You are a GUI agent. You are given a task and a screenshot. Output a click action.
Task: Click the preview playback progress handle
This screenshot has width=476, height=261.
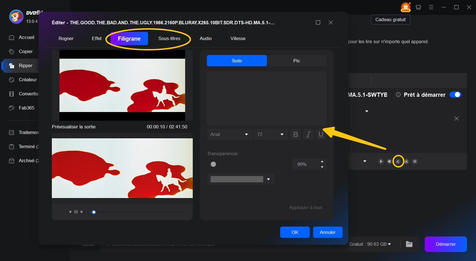(94, 212)
